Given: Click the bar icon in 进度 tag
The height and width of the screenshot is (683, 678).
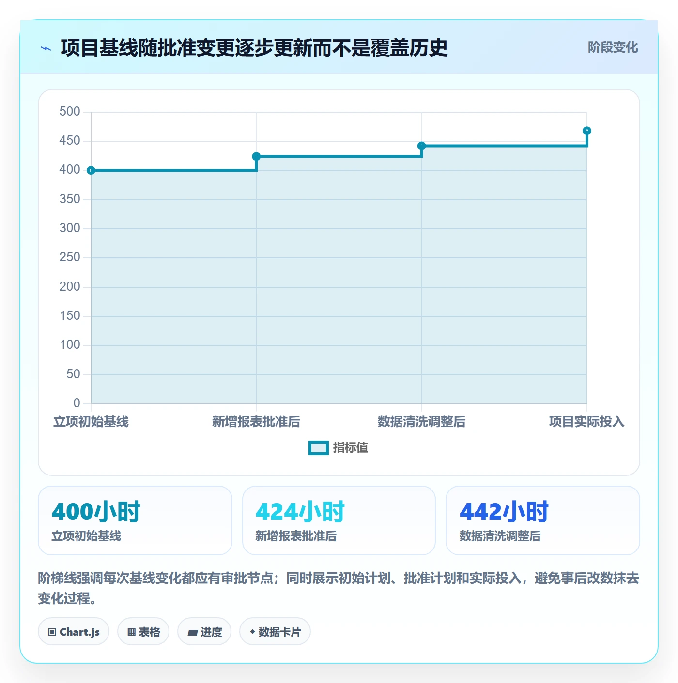Looking at the screenshot, I should [x=193, y=633].
